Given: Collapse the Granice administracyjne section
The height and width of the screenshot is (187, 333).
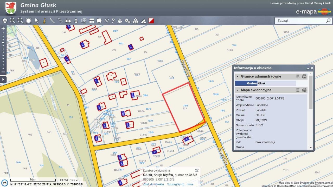Looking at the screenshot, I should [x=238, y=77].
